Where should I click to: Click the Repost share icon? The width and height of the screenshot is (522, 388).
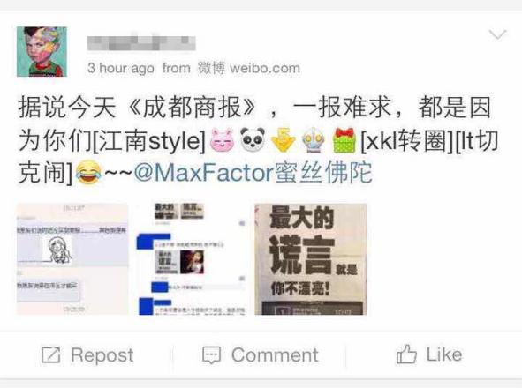pos(51,354)
